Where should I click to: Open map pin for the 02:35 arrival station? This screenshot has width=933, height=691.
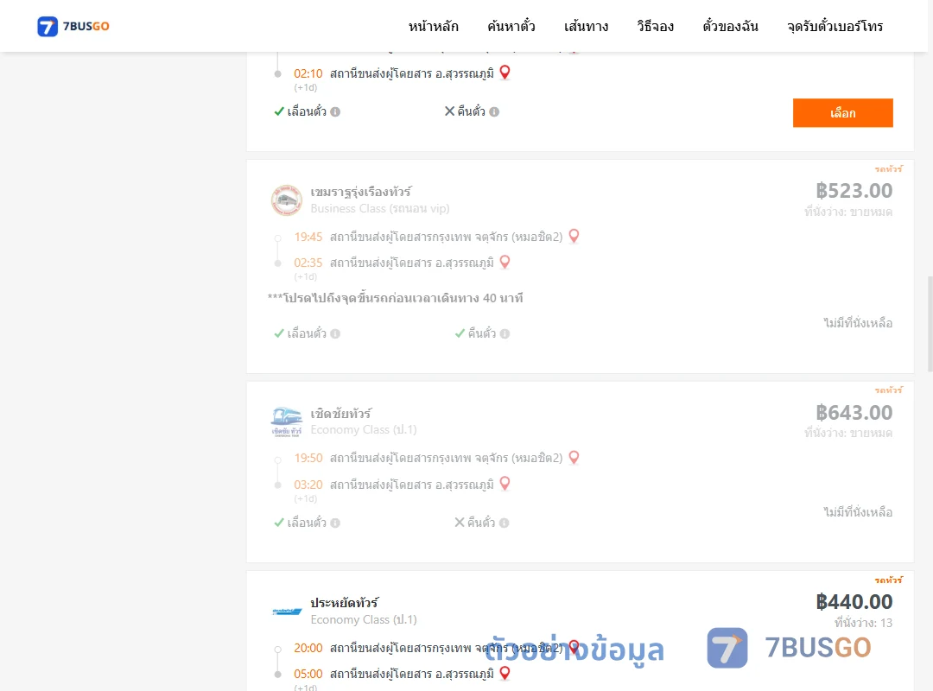point(505,262)
